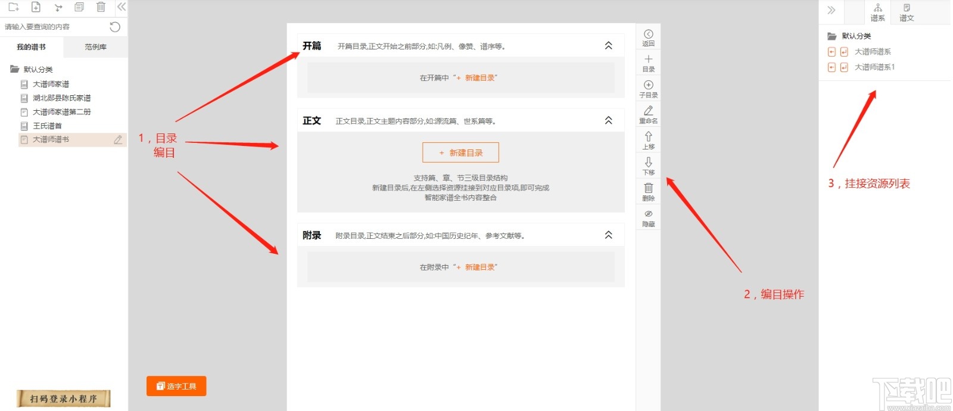Collapse the left 默认分类 folder
The height and width of the screenshot is (411, 953).
coord(15,69)
